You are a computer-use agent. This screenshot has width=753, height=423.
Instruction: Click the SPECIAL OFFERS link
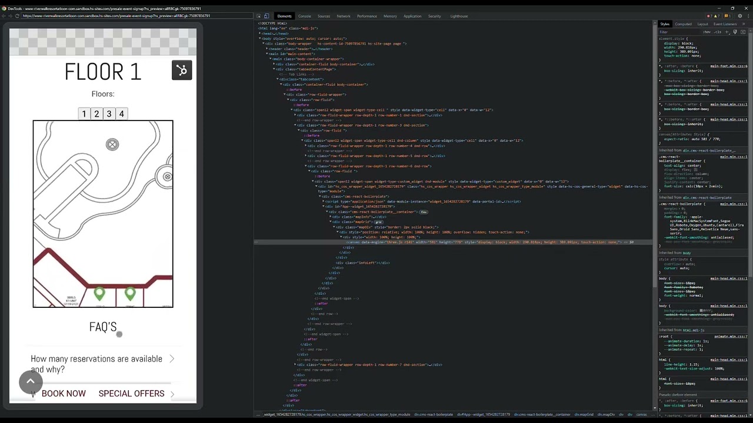pos(131,394)
